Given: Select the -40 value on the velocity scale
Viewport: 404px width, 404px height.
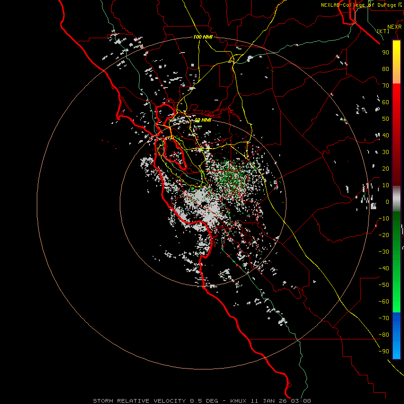Looking at the screenshot, I should tap(384, 268).
